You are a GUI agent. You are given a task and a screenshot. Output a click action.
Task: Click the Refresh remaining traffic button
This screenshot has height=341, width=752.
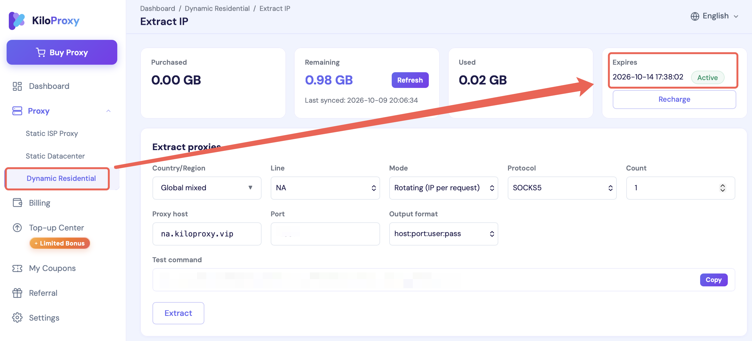410,80
